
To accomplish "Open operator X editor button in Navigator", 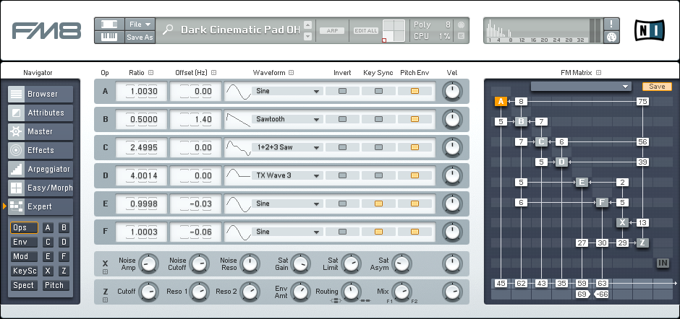I will pyautogui.click(x=48, y=271).
